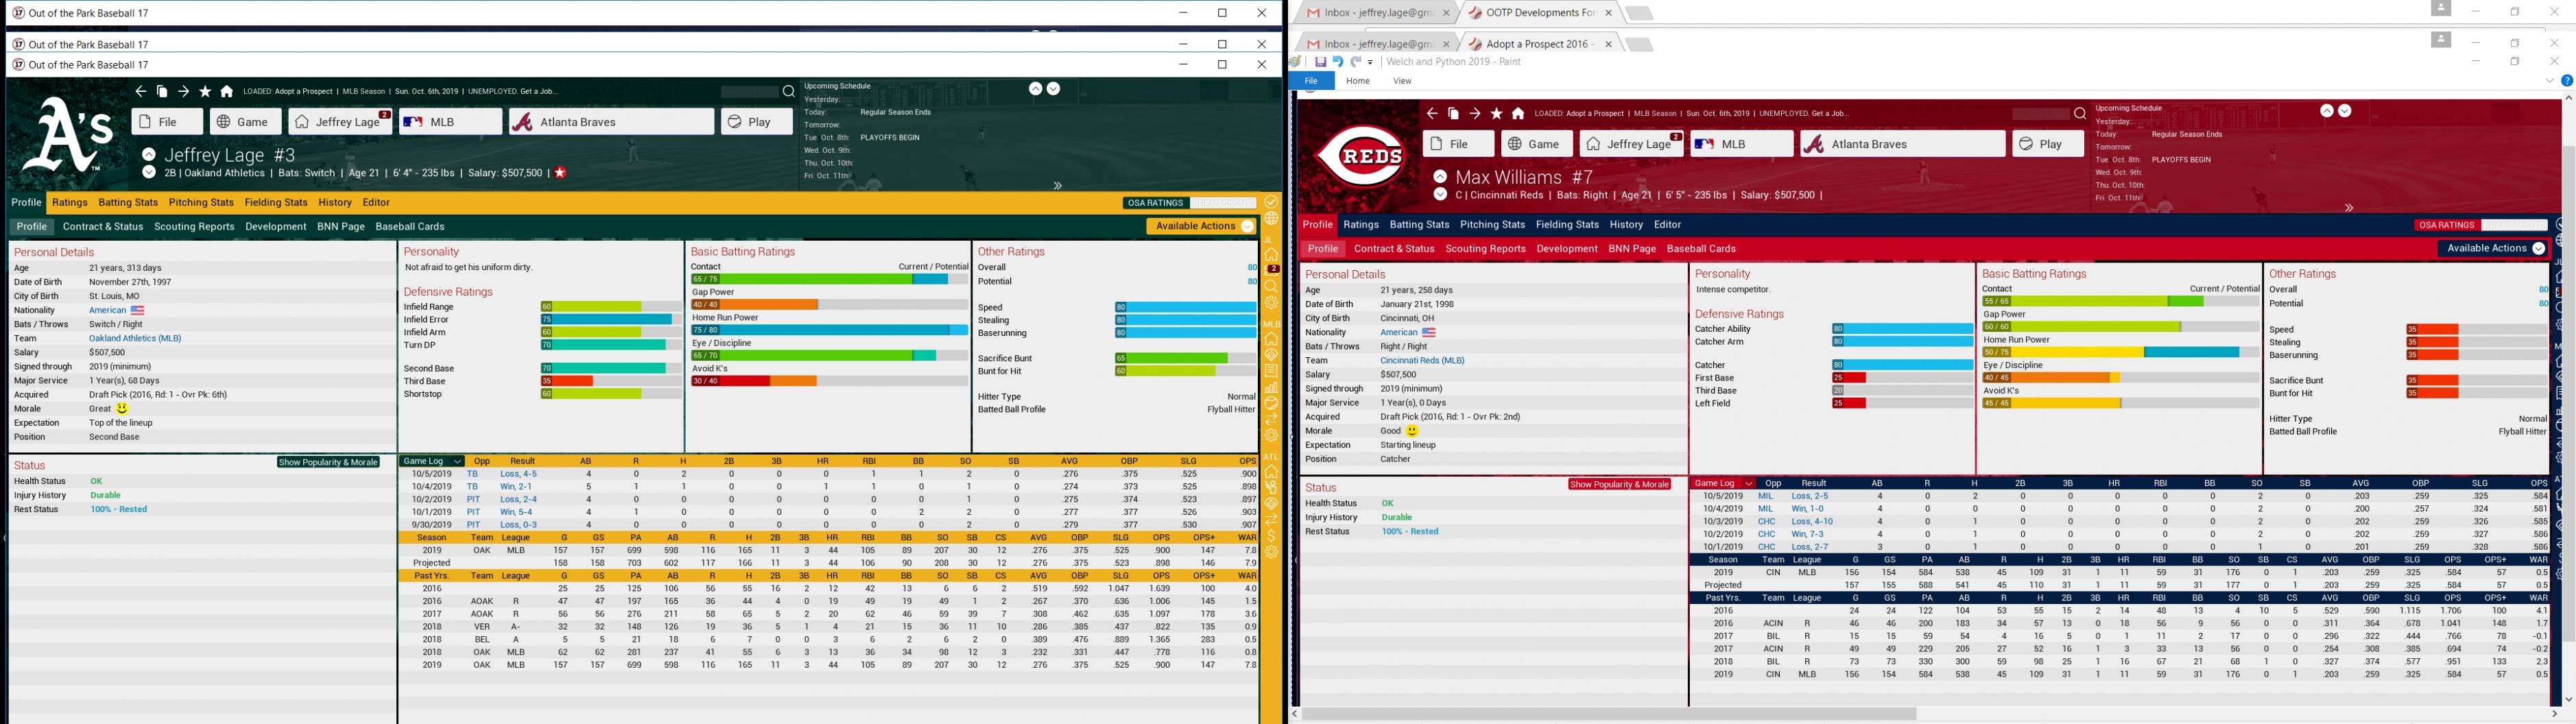Open Atlanta Braves menu in Athletics window
This screenshot has height=724, width=2576.
click(611, 122)
